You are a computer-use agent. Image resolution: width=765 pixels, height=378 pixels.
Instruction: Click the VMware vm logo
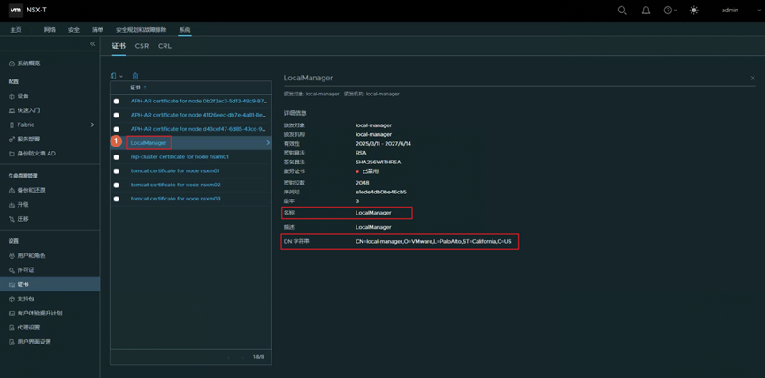tap(16, 10)
